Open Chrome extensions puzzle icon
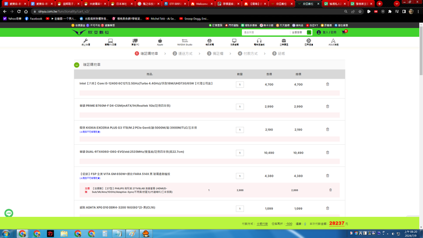The width and height of the screenshot is (423, 238). [390, 11]
